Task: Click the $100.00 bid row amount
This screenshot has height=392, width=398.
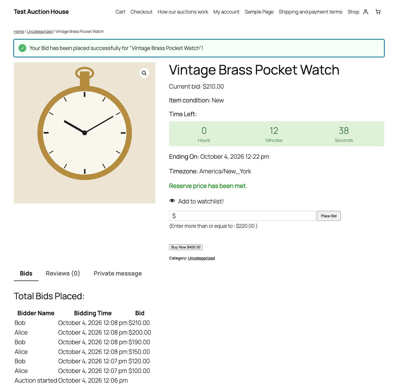Action: pos(139,371)
